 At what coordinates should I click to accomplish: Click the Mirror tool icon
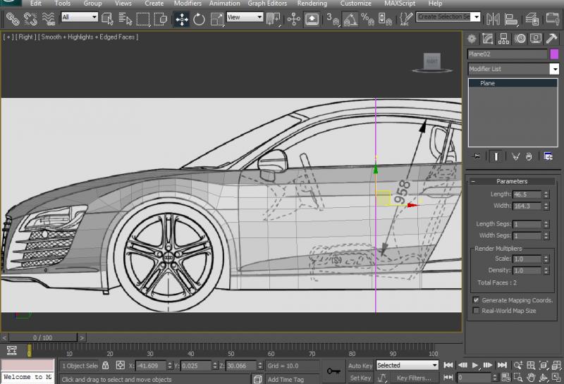(493, 18)
